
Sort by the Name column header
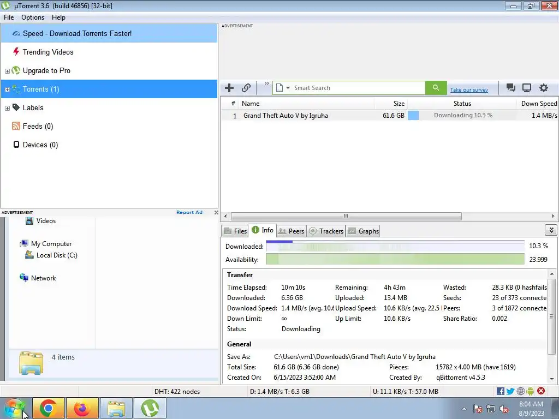(307, 104)
